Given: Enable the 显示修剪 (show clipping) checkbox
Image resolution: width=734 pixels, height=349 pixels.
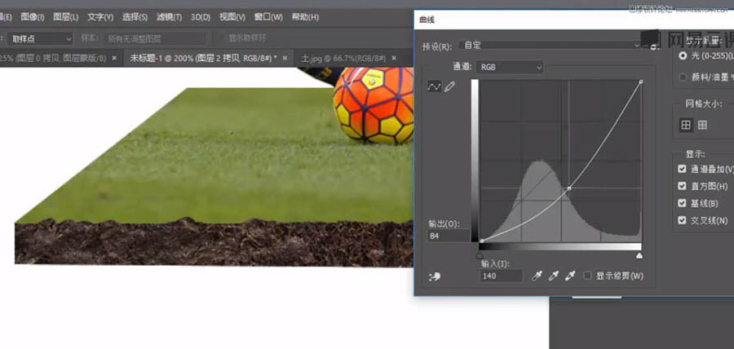Looking at the screenshot, I should pos(587,276).
